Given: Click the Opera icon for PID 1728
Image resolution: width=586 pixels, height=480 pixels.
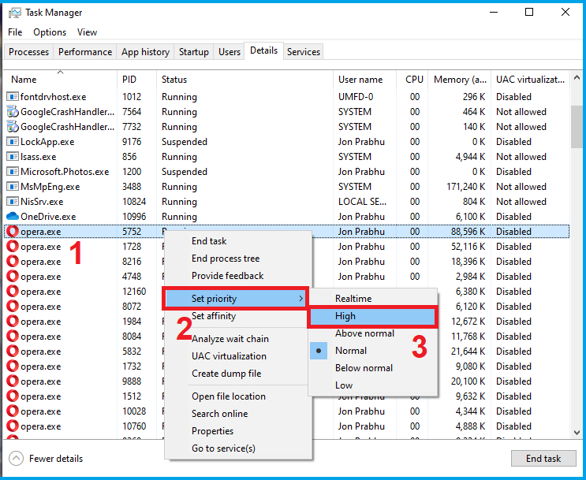Looking at the screenshot, I should tap(13, 246).
